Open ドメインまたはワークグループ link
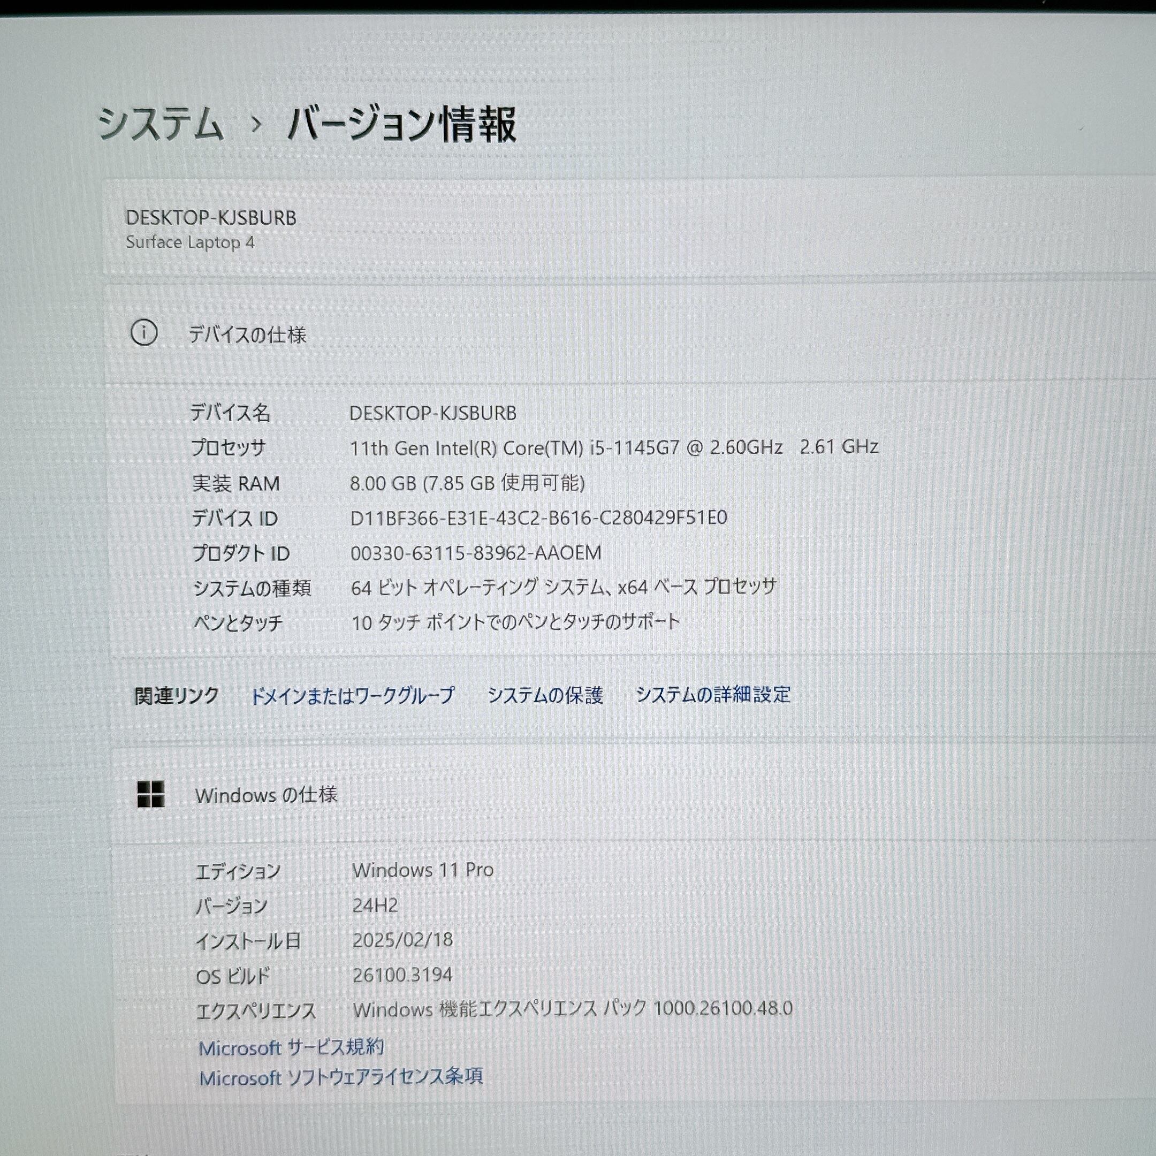The image size is (1156, 1156). pos(352,695)
